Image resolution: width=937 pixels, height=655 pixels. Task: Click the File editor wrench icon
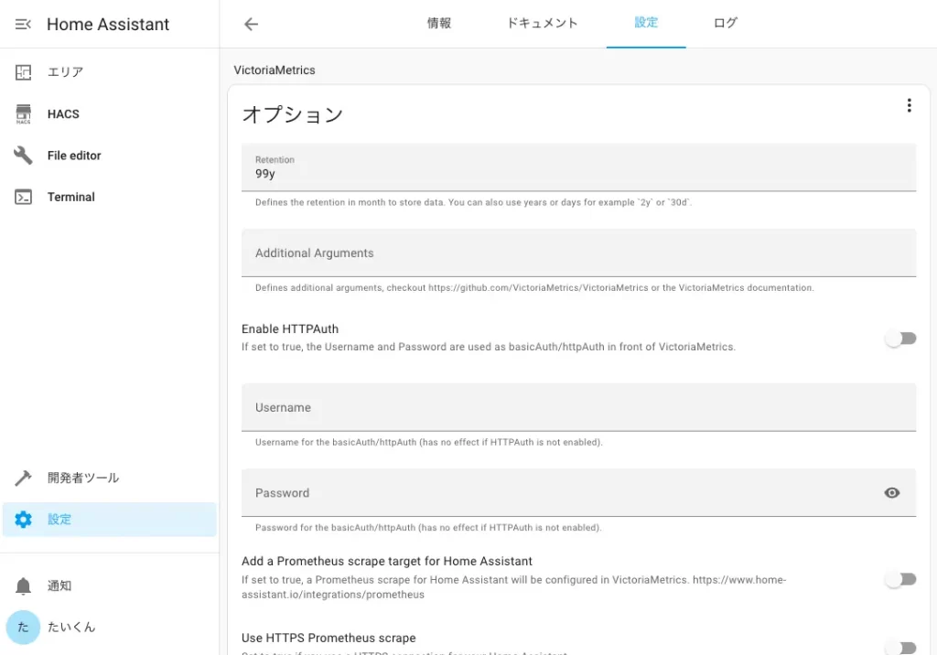(x=23, y=156)
